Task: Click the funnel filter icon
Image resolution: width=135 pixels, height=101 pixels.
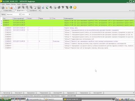Action: (63, 7)
